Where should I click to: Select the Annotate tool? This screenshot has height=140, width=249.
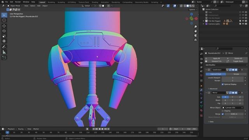click(4, 47)
